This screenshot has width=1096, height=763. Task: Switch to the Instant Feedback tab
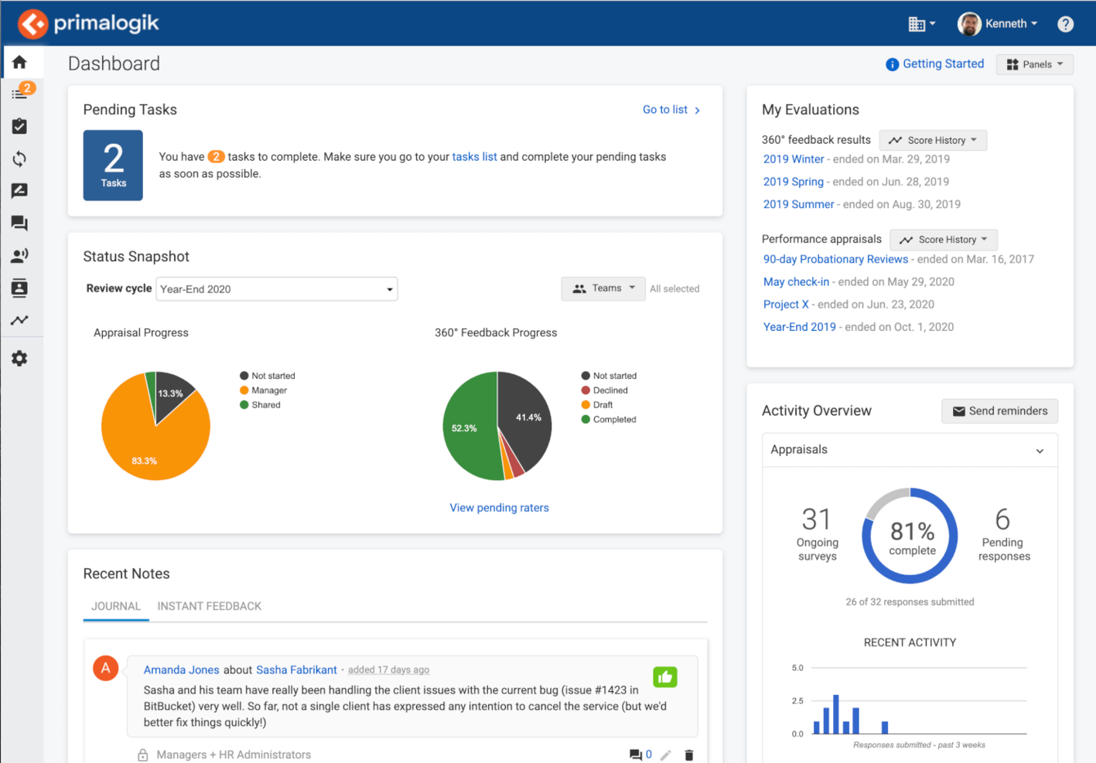pyautogui.click(x=209, y=606)
